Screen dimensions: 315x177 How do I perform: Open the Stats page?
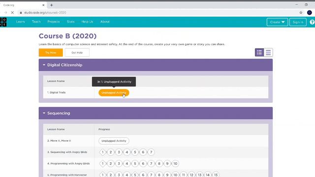tap(70, 22)
